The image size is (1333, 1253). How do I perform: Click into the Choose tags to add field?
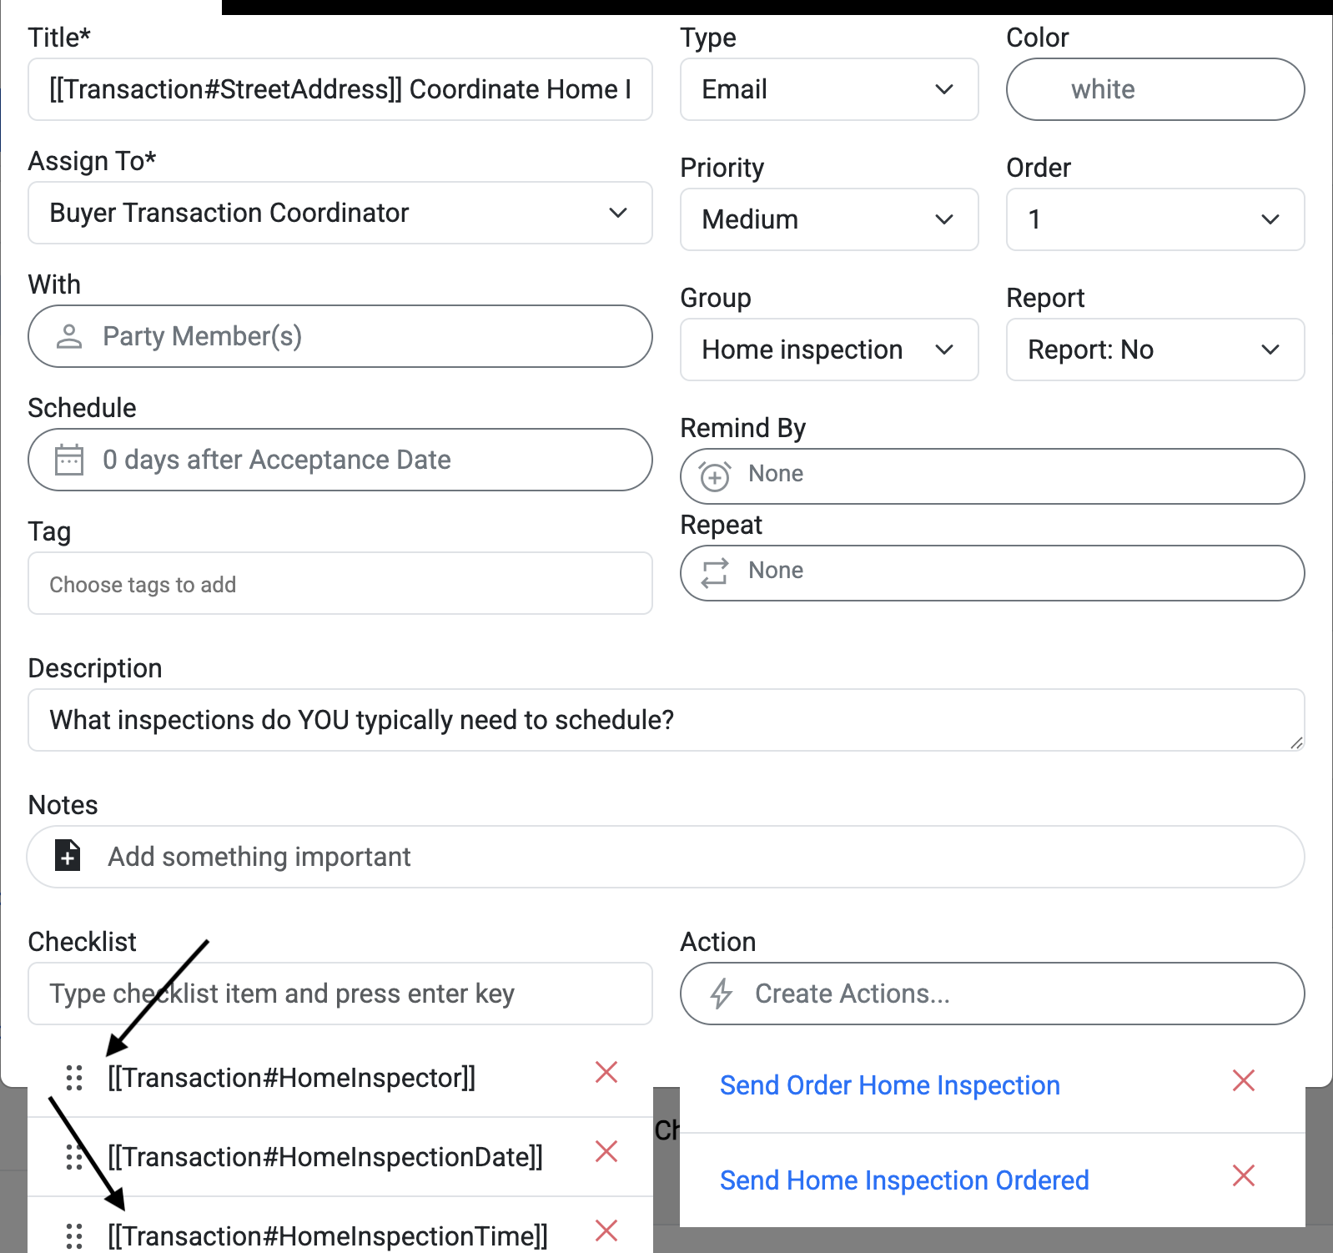coord(340,584)
